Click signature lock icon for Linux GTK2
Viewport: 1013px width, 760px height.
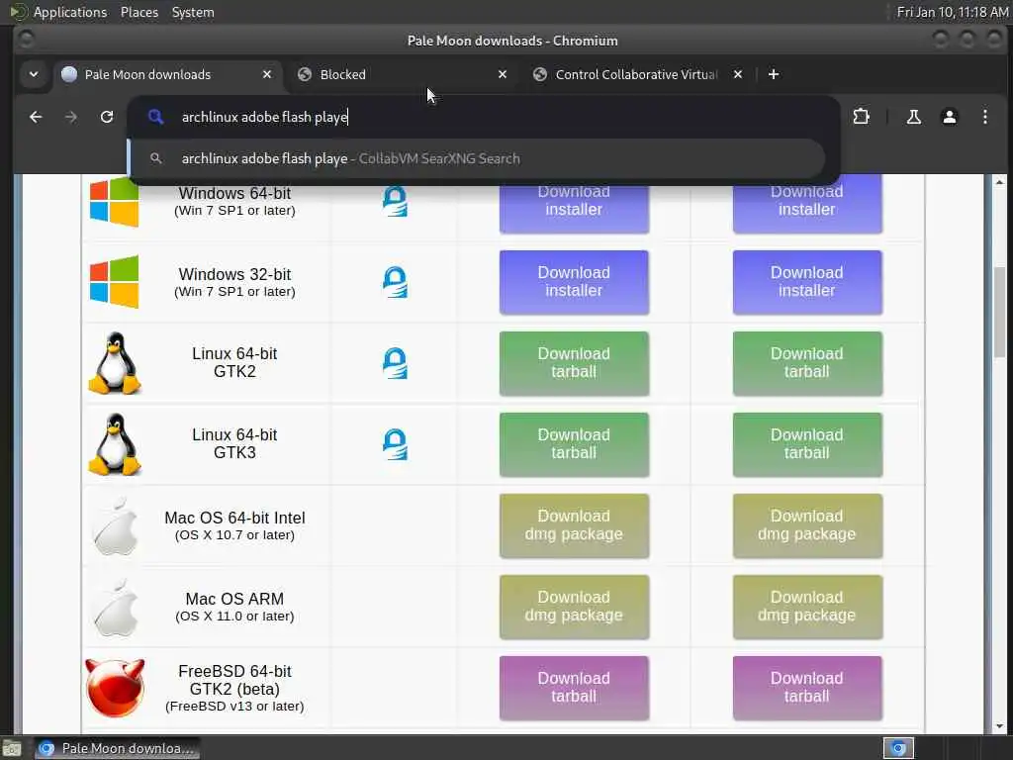pos(395,363)
